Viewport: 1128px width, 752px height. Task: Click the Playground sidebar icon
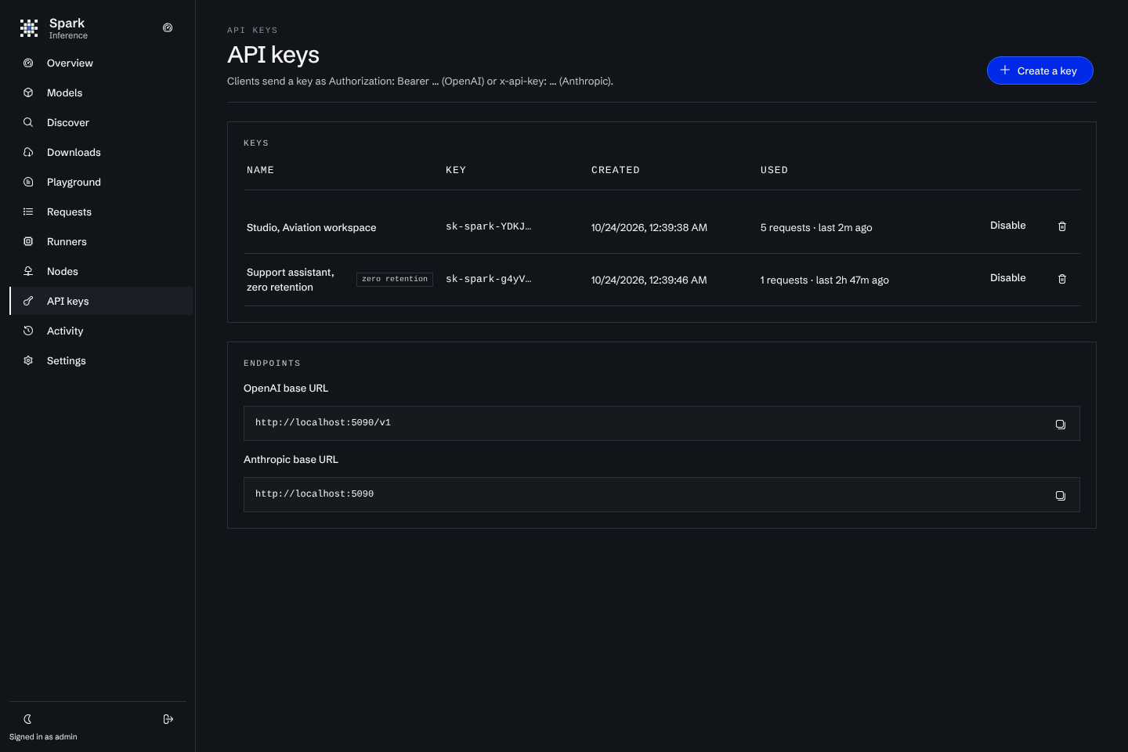[28, 182]
